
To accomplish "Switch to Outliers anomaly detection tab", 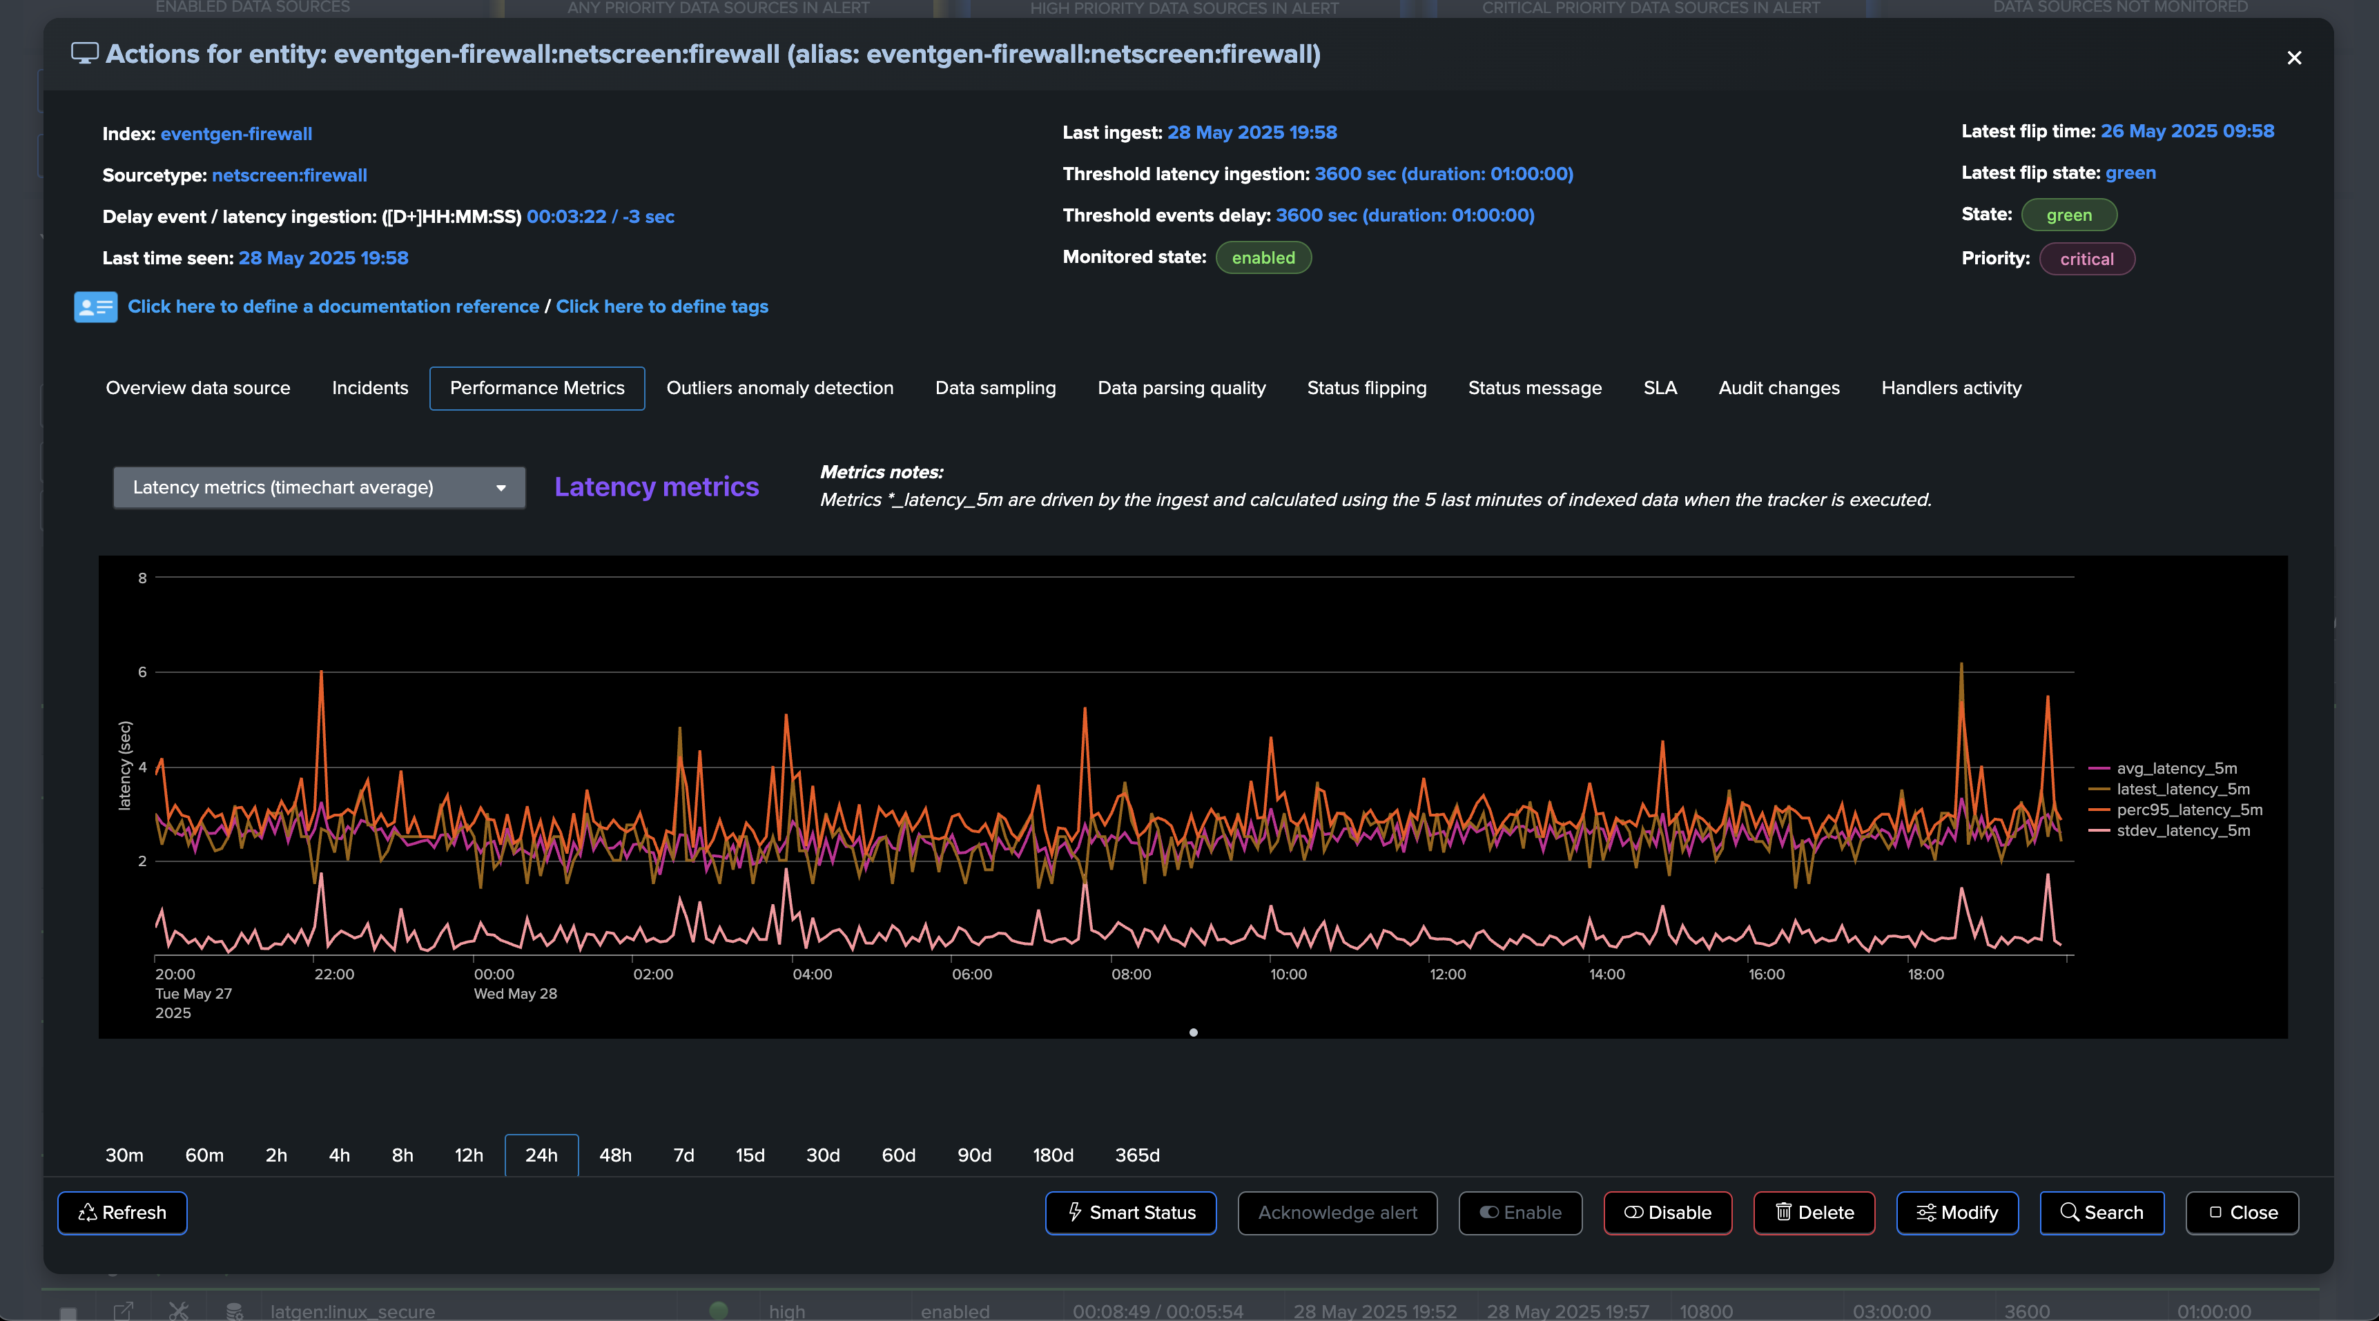I will pos(779,388).
